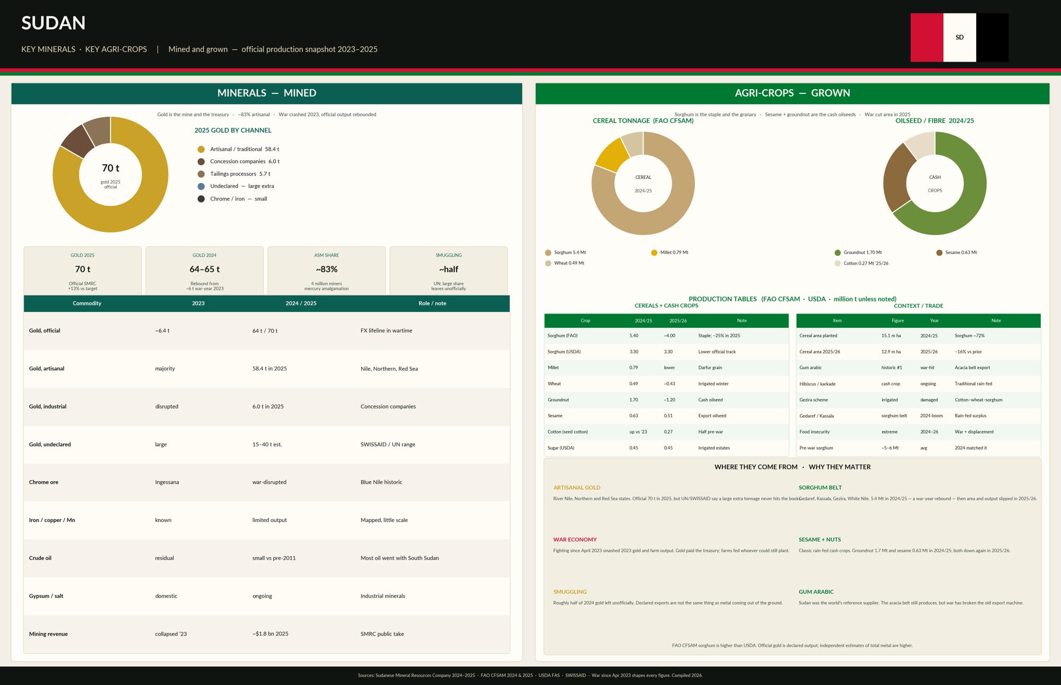
Task: Click the Commodity column header
Action: [x=87, y=304]
